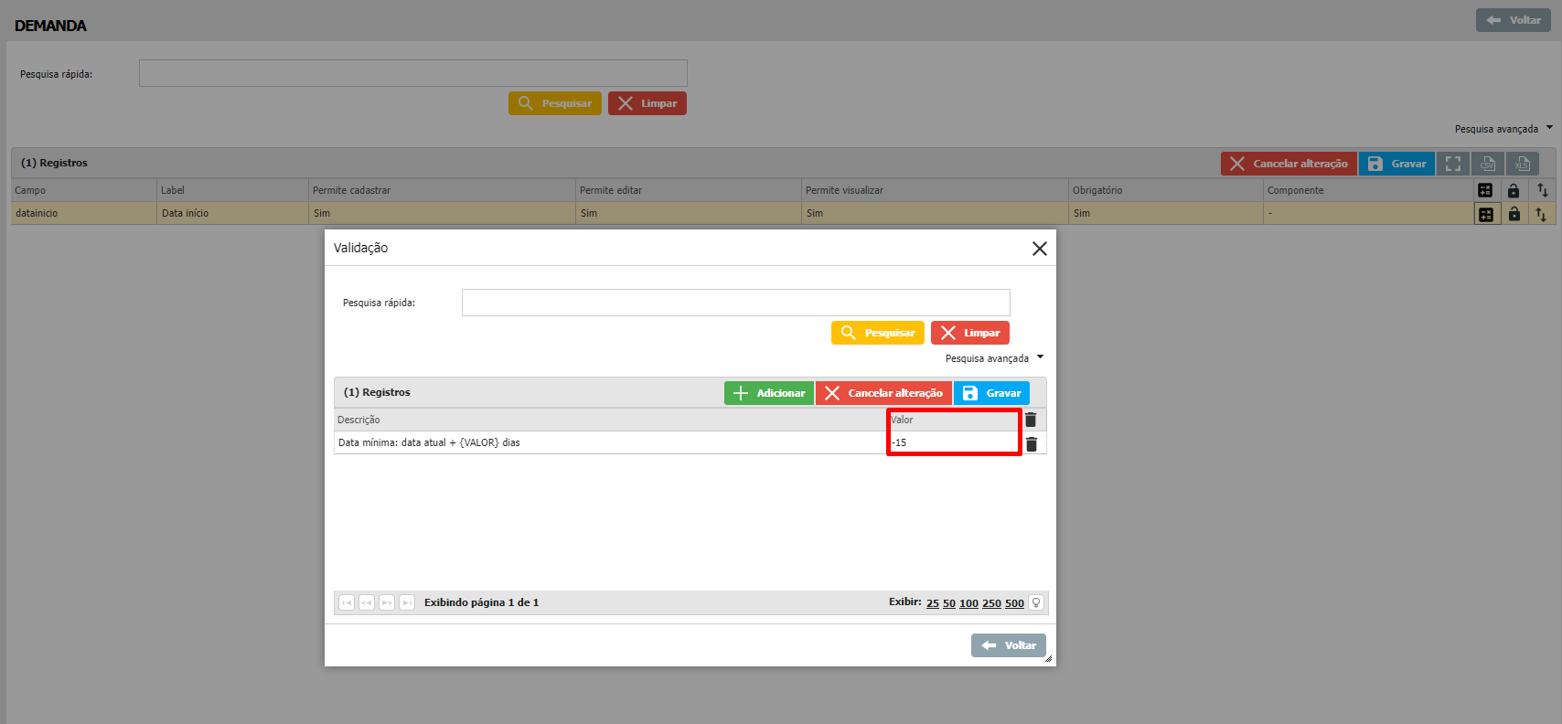Screen dimensions: 1562x724
Task: Click the Sim cell under Permite visualizar
Action: [935, 213]
